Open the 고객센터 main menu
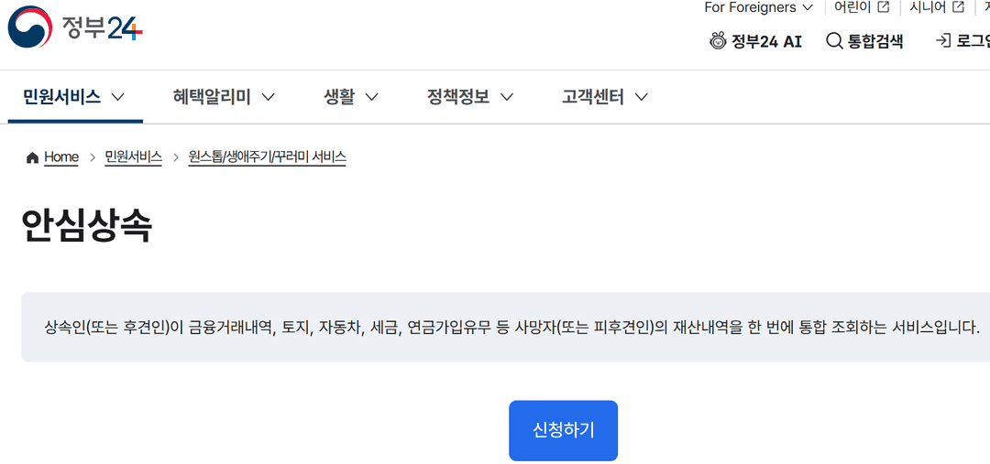Image resolution: width=990 pixels, height=464 pixels. [593, 97]
